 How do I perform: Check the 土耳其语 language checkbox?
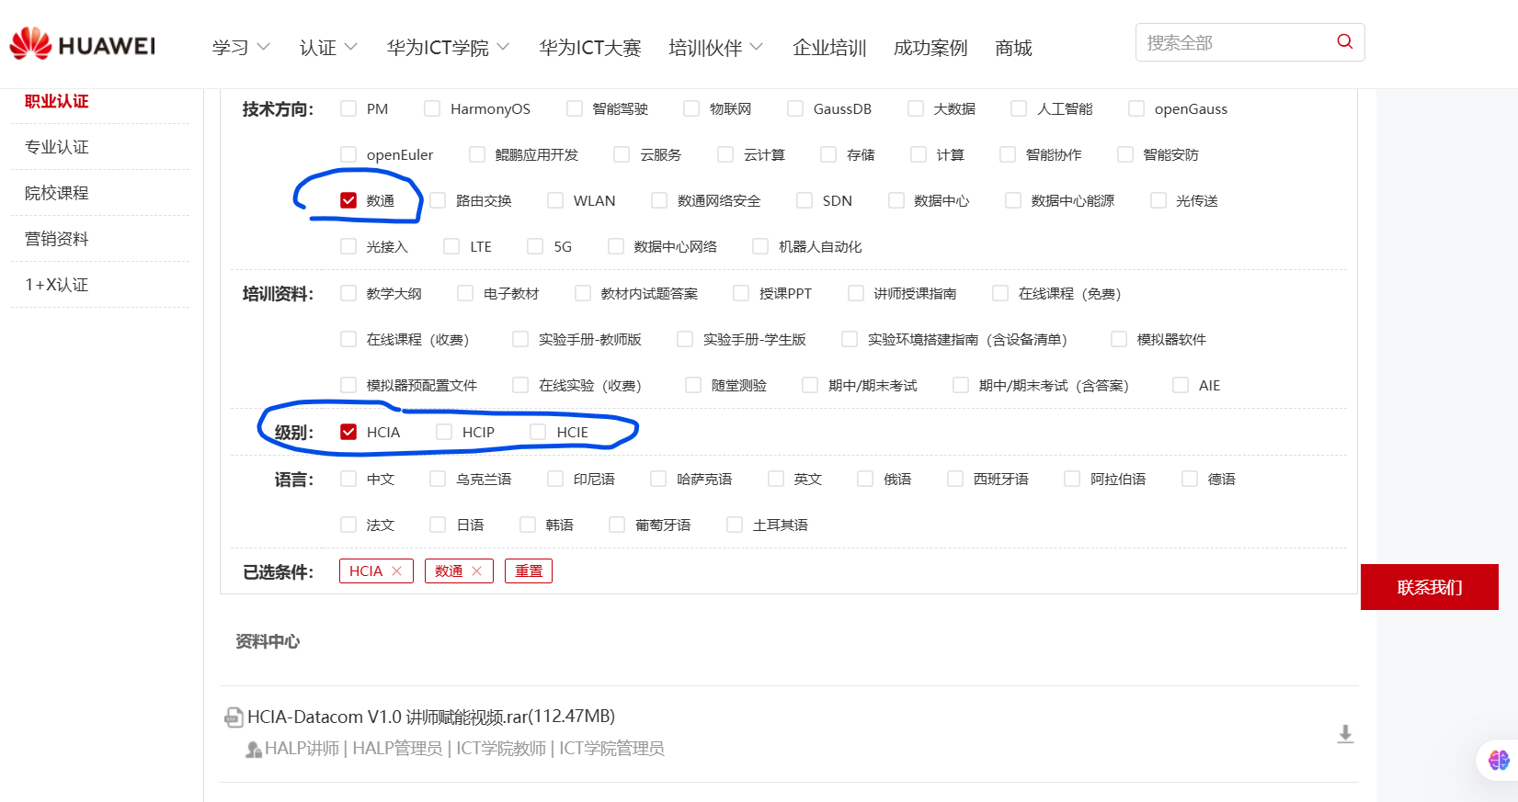(735, 525)
